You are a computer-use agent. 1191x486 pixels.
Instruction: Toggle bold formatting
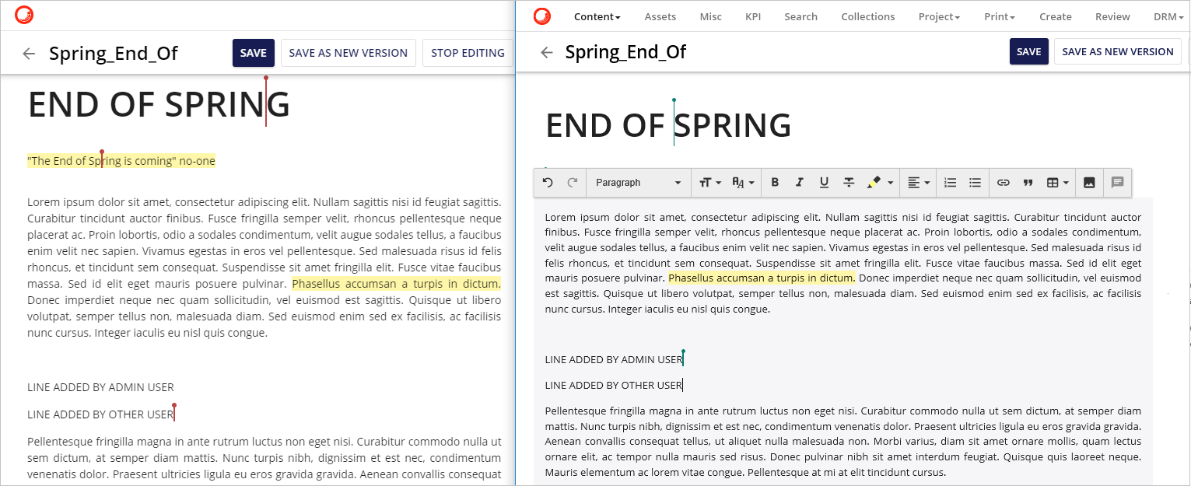[x=775, y=182]
